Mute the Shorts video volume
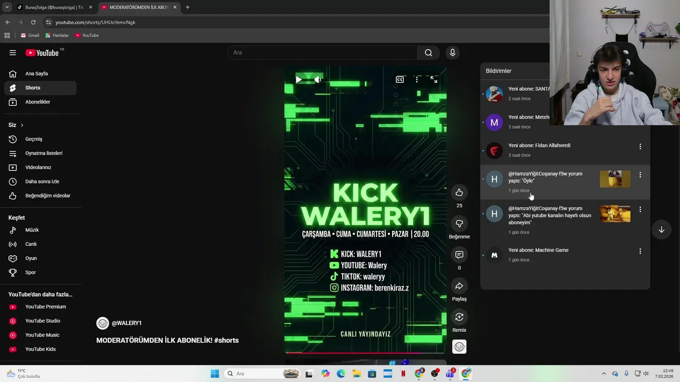680x382 pixels. pyautogui.click(x=318, y=80)
